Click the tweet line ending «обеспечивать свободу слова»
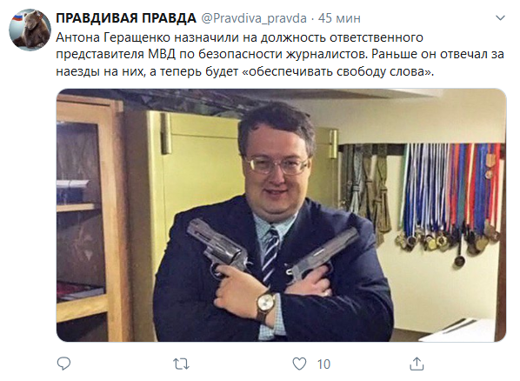Screen dimensions: 520x381 pyautogui.click(x=244, y=71)
